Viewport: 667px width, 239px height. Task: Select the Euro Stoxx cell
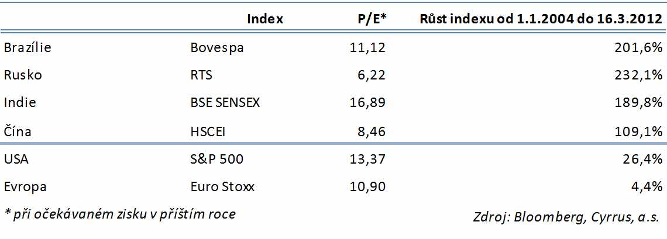(222, 187)
